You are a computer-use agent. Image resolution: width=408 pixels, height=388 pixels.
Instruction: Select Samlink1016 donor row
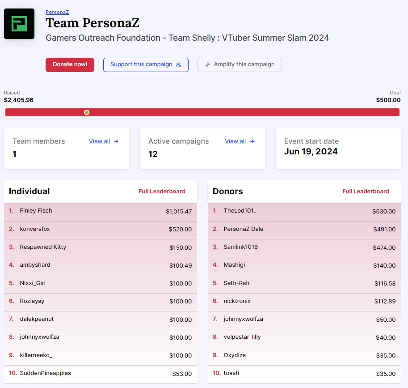tap(304, 248)
